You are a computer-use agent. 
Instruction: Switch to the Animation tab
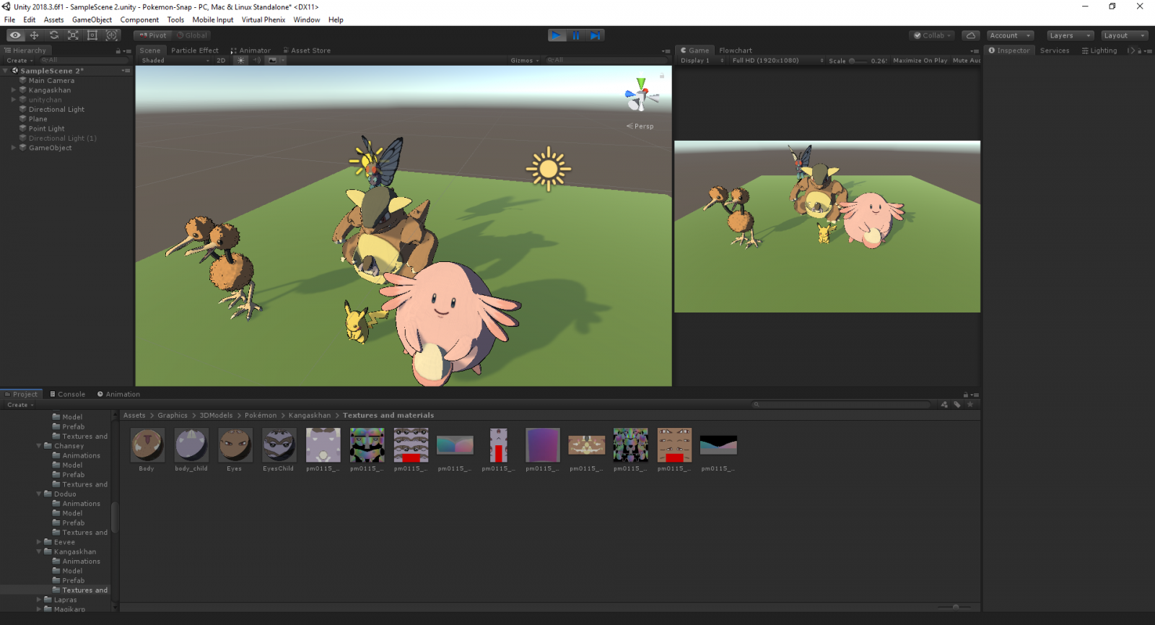[x=119, y=394]
